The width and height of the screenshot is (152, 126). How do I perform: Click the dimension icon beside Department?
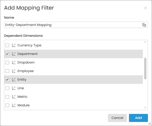coord(14,54)
